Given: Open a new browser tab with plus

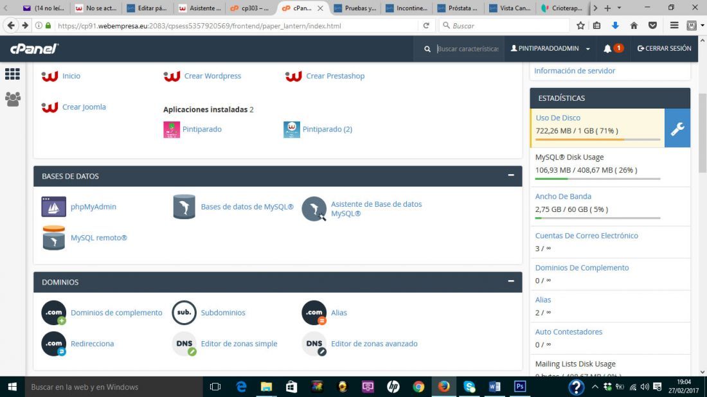Looking at the screenshot, I should tap(607, 8).
